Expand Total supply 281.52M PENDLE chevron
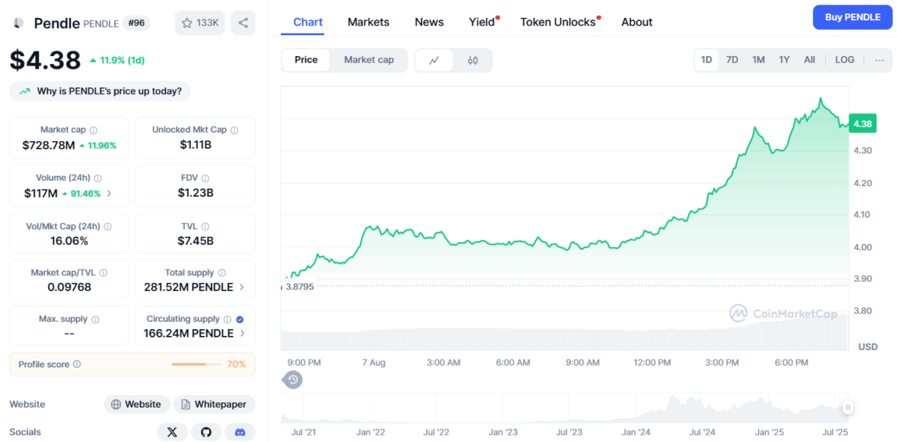The width and height of the screenshot is (897, 442). [241, 287]
